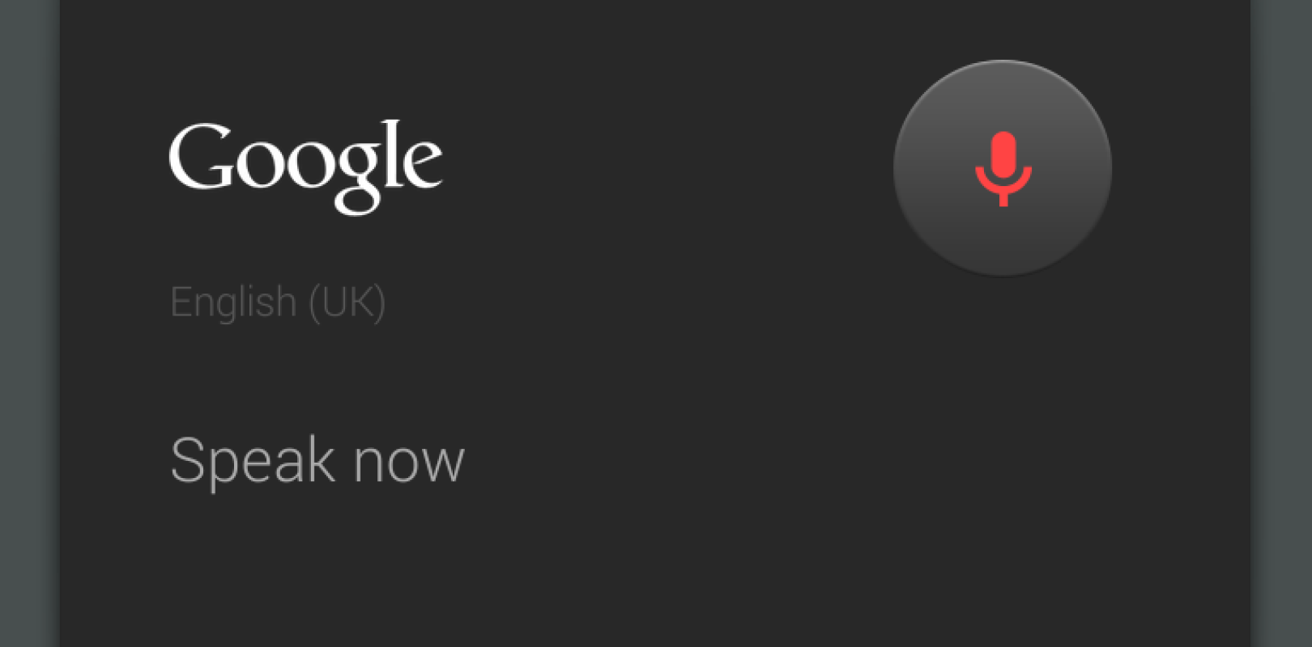
Task: Click empty dialog area between logo and mic
Action: (x=664, y=166)
